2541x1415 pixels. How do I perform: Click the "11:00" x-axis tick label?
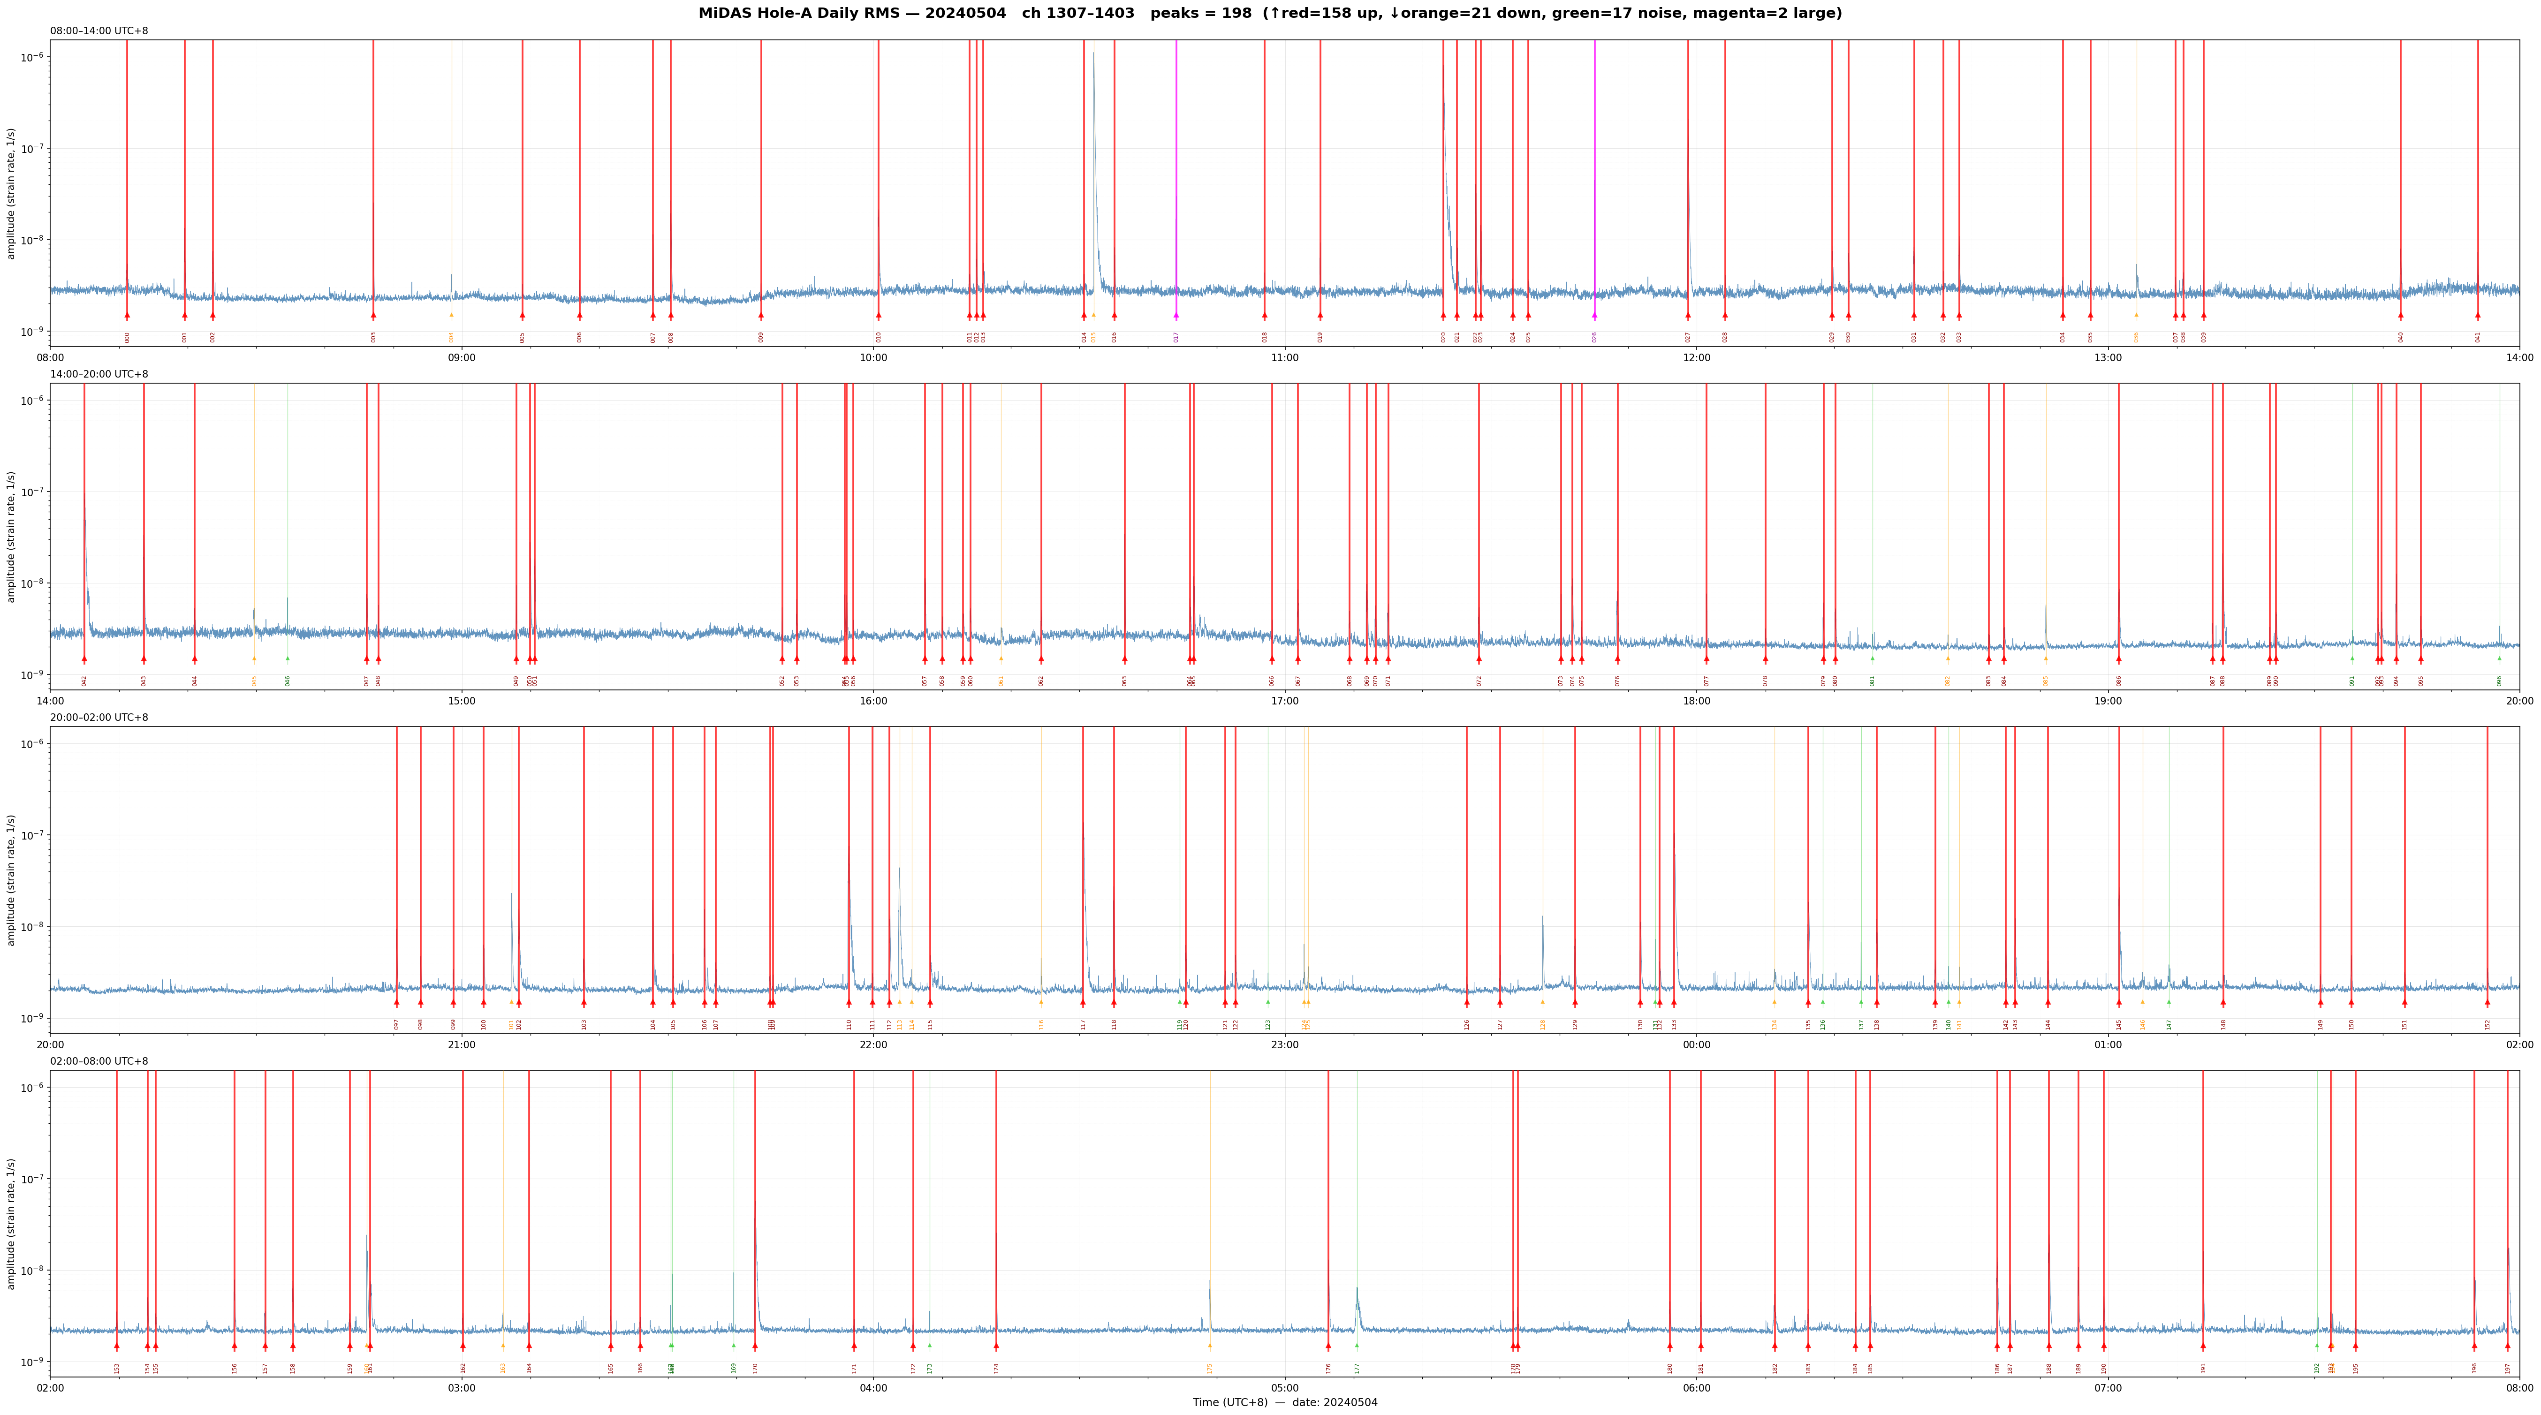[1284, 358]
